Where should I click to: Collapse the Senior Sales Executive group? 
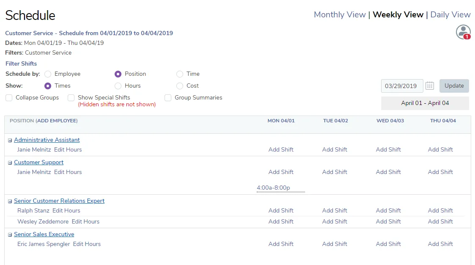pos(10,235)
